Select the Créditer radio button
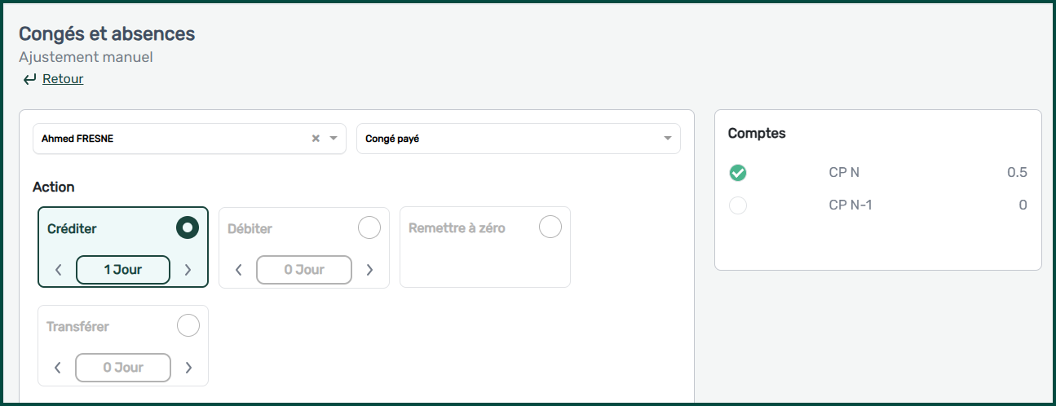This screenshot has width=1056, height=406. 188,228
